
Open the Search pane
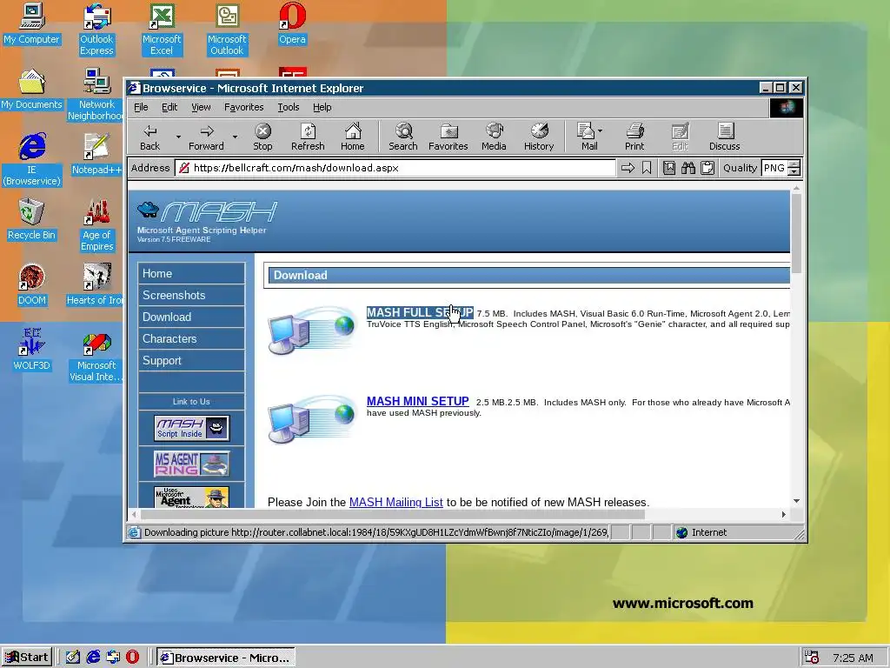[403, 137]
